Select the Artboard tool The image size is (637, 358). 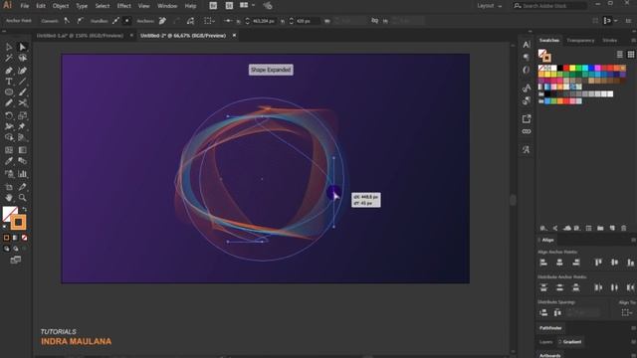pos(9,187)
